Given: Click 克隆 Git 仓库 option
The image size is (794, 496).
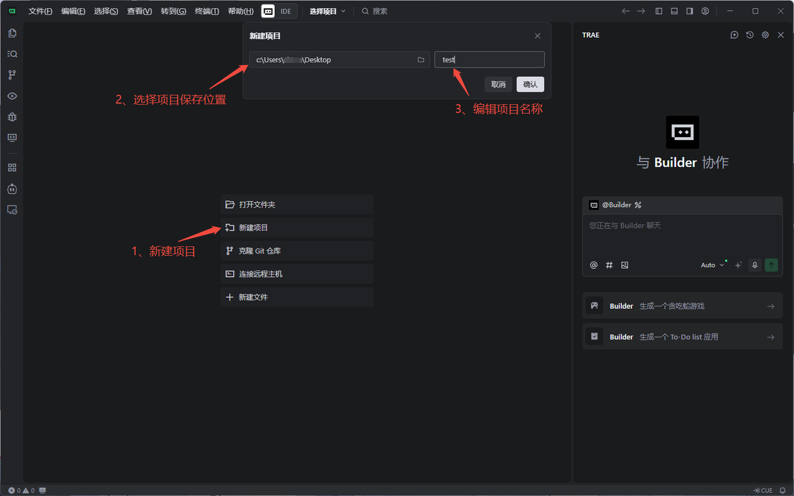Looking at the screenshot, I should click(x=297, y=251).
